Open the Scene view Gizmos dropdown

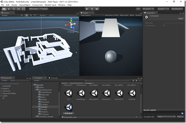pyautogui.click(x=43, y=15)
